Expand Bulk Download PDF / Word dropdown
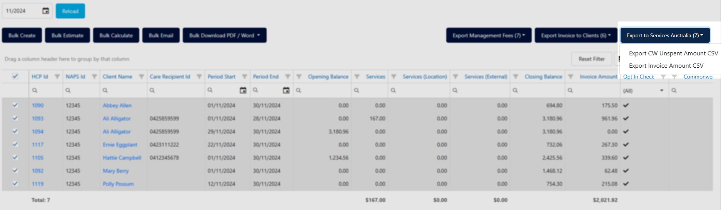 [x=225, y=35]
